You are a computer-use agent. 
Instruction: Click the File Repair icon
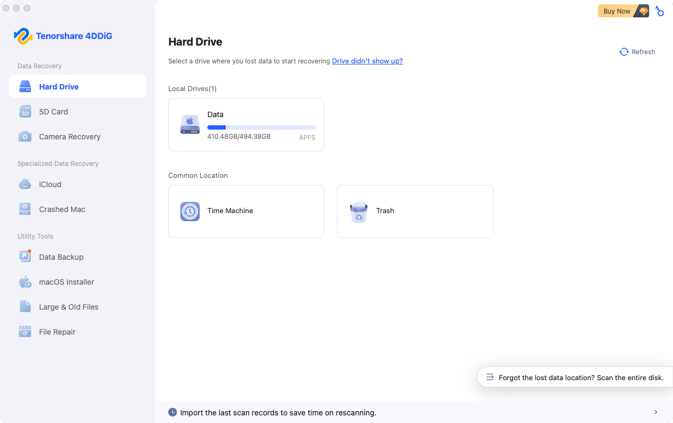pos(26,332)
